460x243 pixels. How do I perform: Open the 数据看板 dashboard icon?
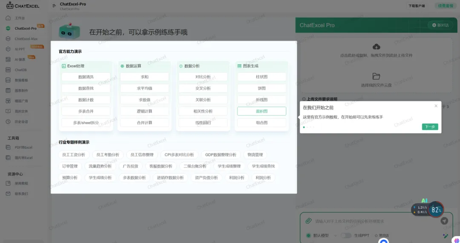pos(8,80)
